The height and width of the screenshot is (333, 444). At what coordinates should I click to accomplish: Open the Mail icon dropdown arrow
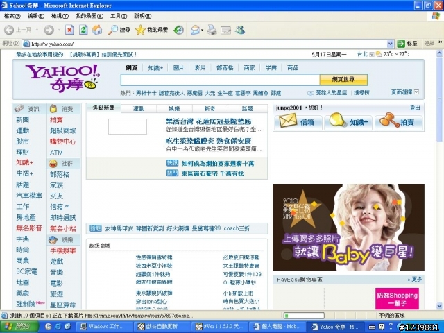pos(202,30)
